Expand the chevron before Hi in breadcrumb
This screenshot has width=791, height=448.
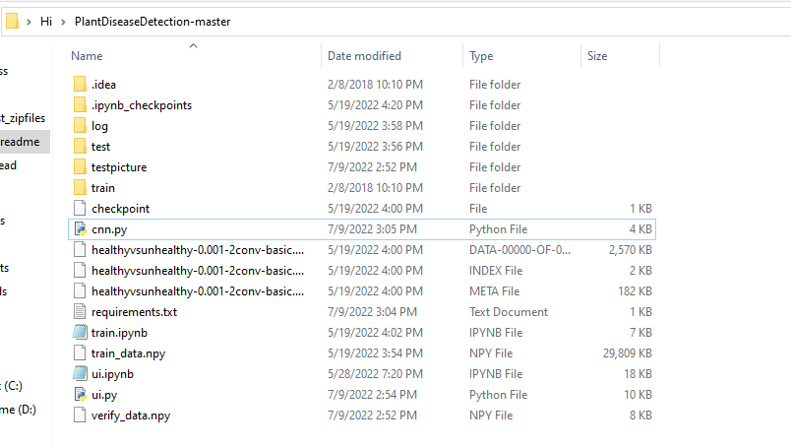(x=30, y=22)
